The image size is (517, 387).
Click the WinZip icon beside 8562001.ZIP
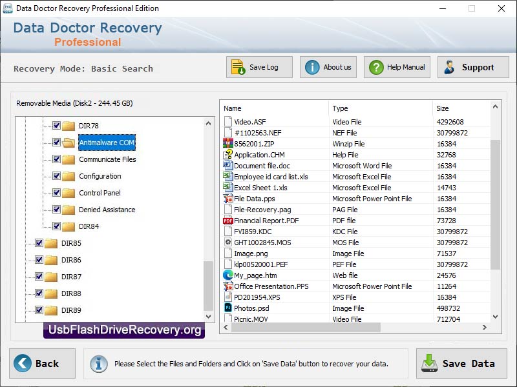pyautogui.click(x=227, y=143)
